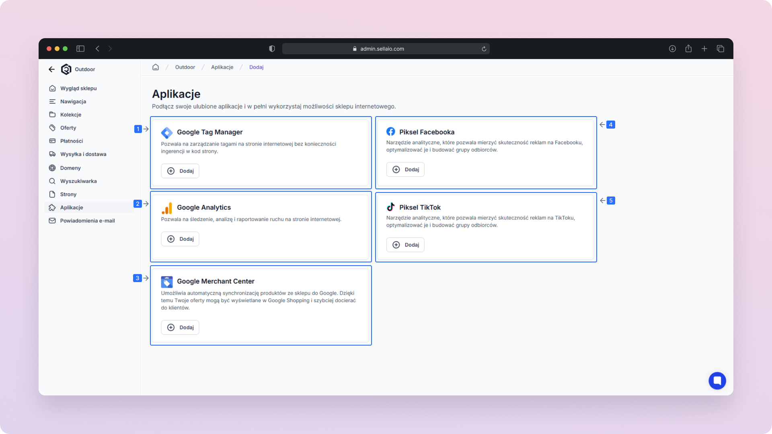Add Piksel TikTok with Dodaj button
Viewport: 772px width, 434px height.
coord(405,245)
